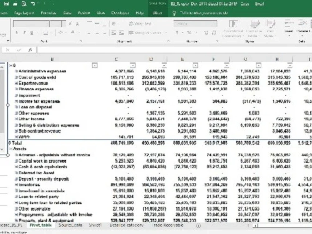The width and height of the screenshot is (312, 234).
Task: Toggle bold formatting
Action: tap(17, 33)
